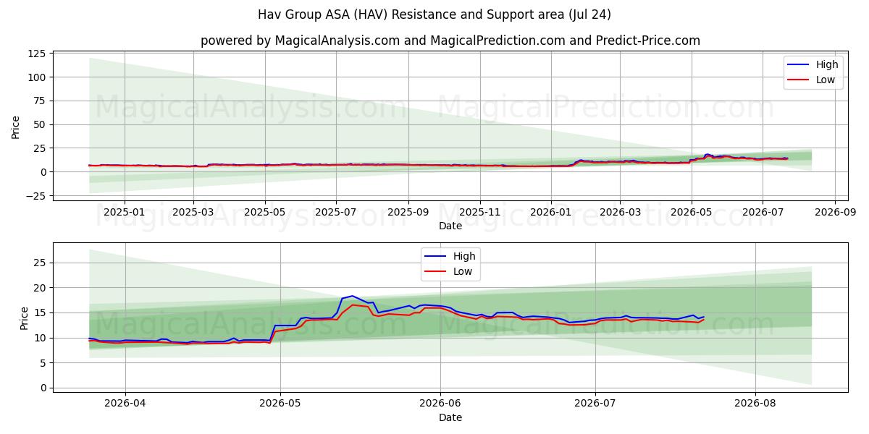Click the bottom chart '2026-05' axis label

point(280,404)
